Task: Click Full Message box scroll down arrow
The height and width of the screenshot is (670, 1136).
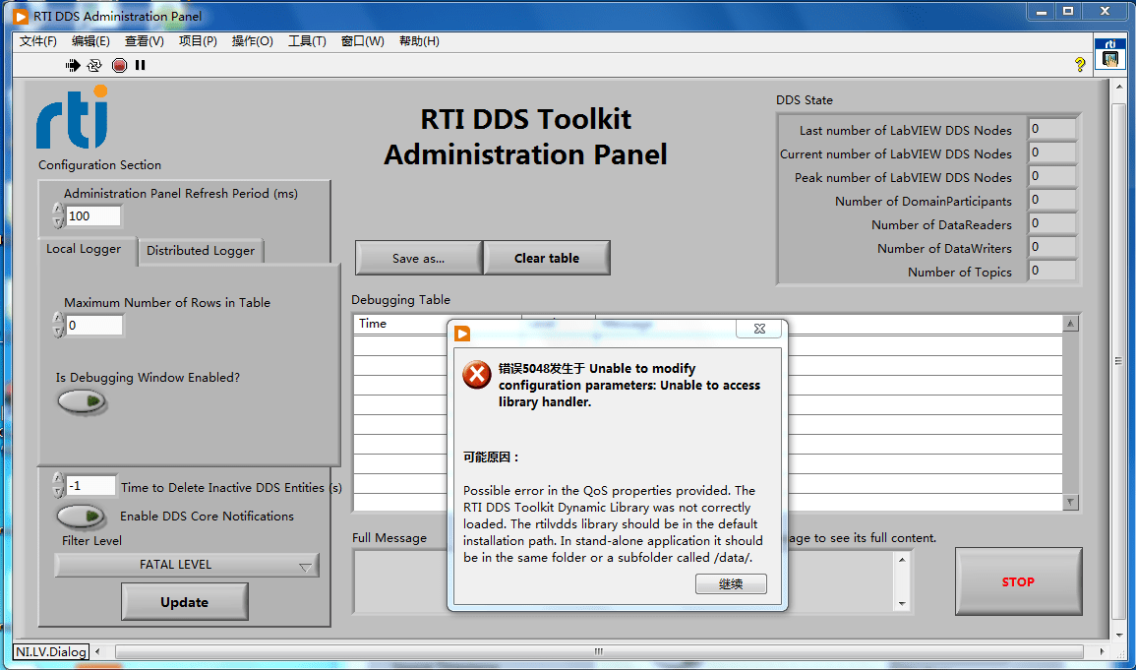Action: (x=902, y=603)
